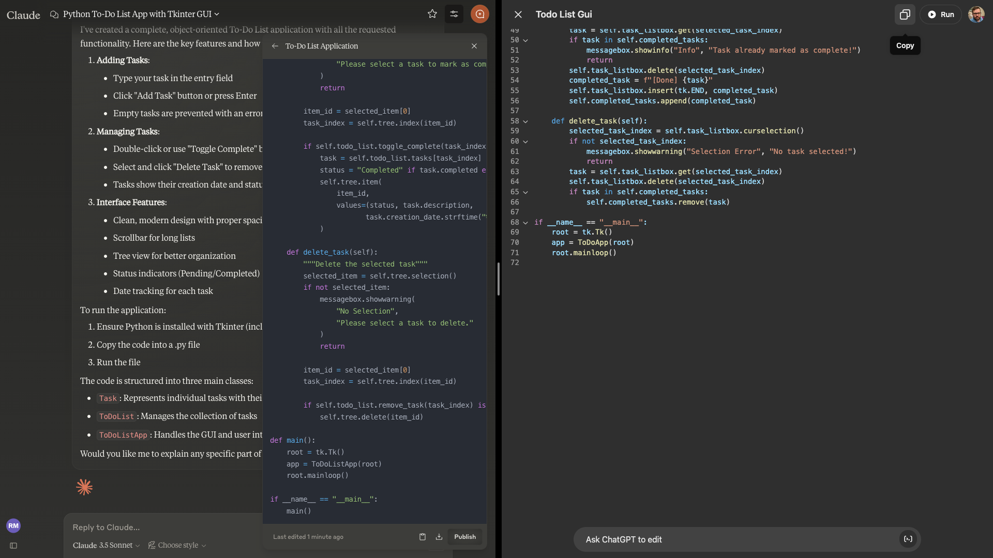Copy artifact code with clipboard icon
Screen dimensions: 993x558
pos(423,537)
